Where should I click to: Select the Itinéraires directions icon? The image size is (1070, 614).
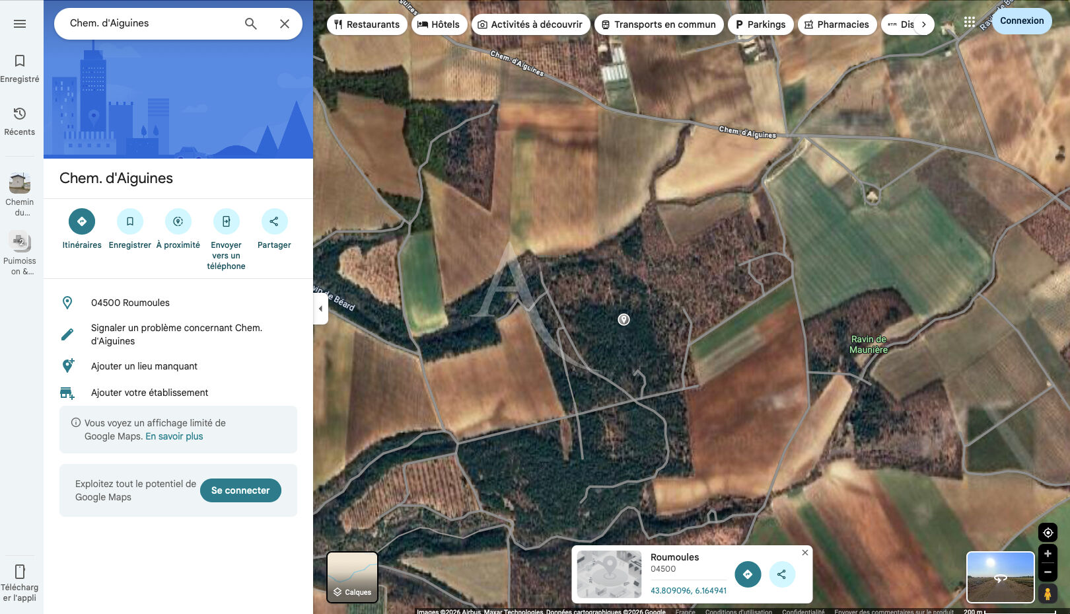(x=81, y=221)
